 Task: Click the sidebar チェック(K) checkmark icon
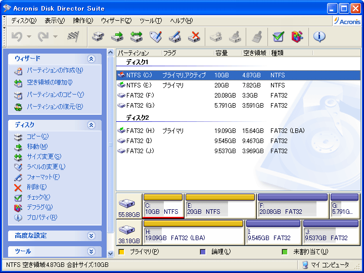pos(18,198)
